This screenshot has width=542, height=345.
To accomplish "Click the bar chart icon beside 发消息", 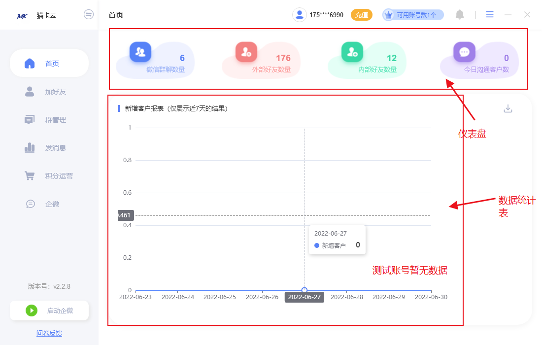I will pyautogui.click(x=30, y=147).
